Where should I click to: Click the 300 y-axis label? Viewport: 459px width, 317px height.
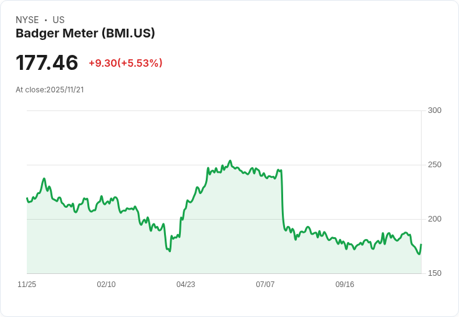click(435, 110)
